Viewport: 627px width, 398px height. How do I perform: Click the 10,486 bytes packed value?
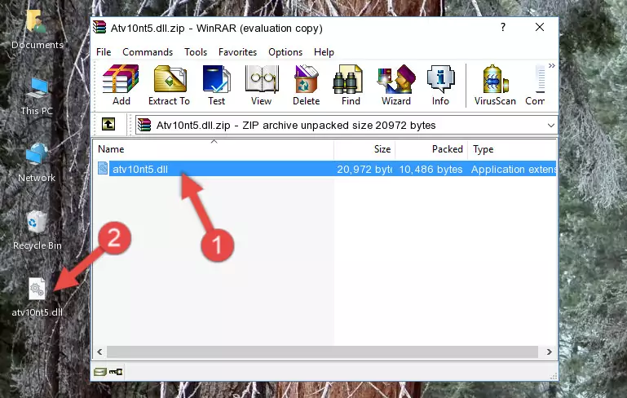431,169
